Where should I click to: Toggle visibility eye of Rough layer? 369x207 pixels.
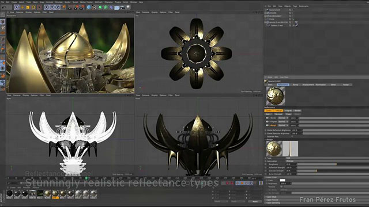(267, 125)
